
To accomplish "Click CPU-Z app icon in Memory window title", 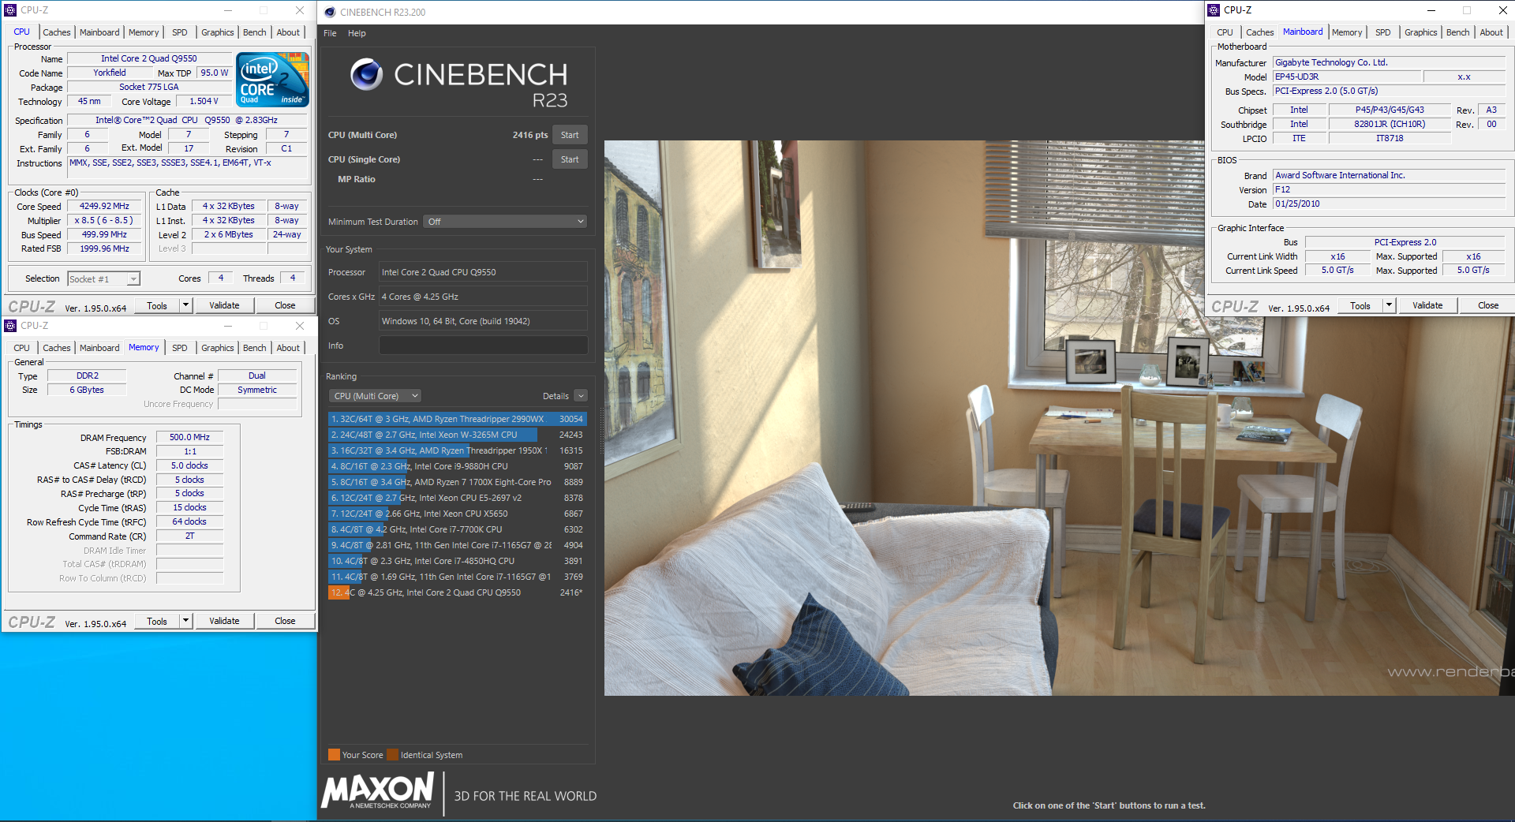I will tap(10, 326).
